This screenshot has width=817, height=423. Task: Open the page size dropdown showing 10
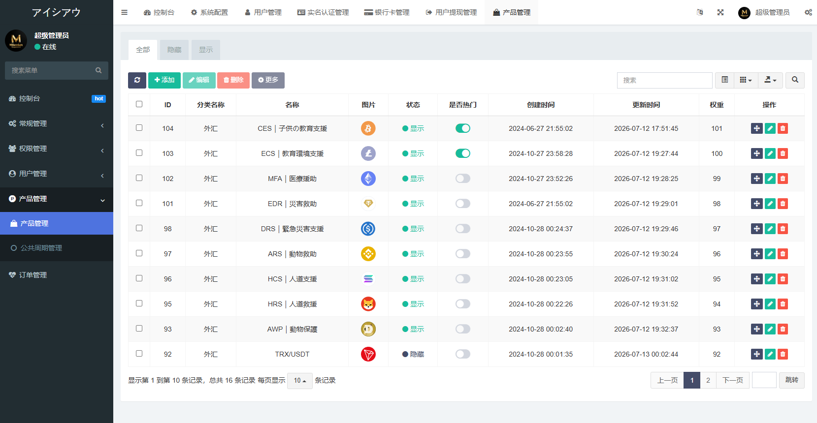click(300, 380)
